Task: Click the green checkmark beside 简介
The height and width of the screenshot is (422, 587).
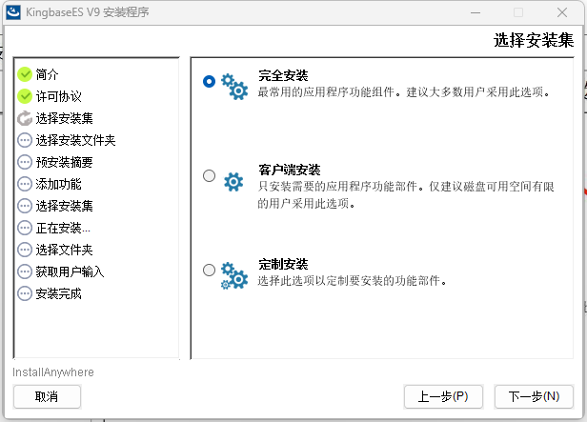Action: [x=25, y=74]
